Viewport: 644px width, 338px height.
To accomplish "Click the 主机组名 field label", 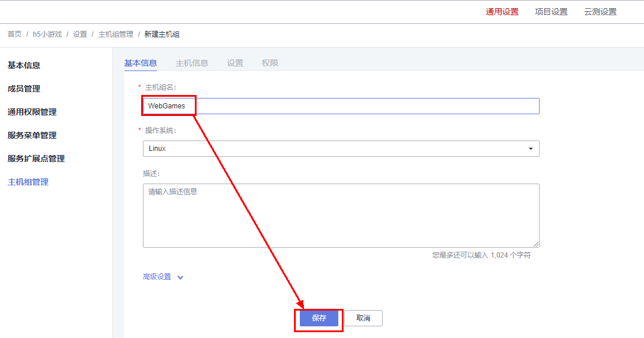I will coord(160,87).
